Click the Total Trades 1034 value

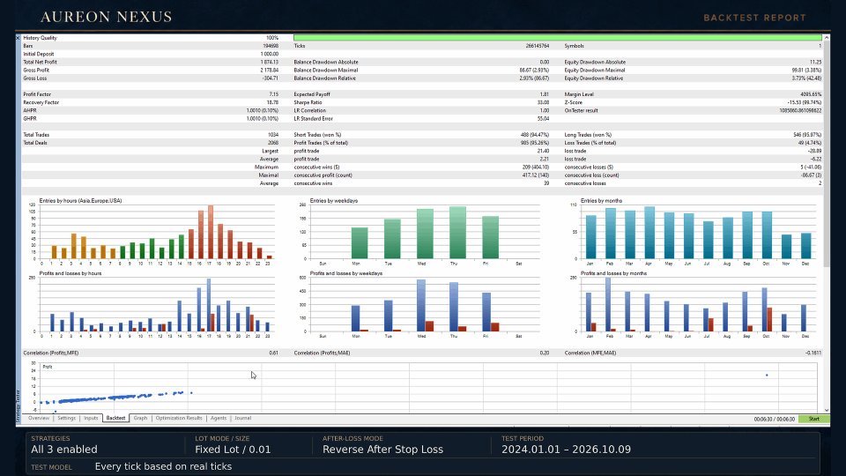[273, 135]
